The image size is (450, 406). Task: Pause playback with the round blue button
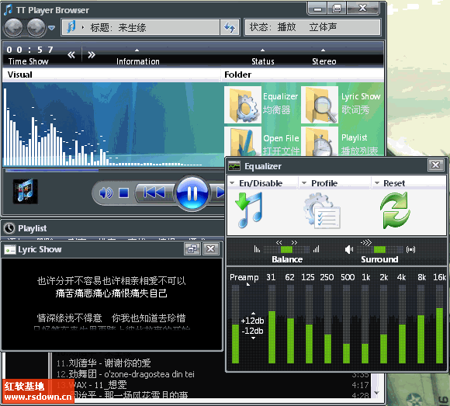click(x=192, y=193)
